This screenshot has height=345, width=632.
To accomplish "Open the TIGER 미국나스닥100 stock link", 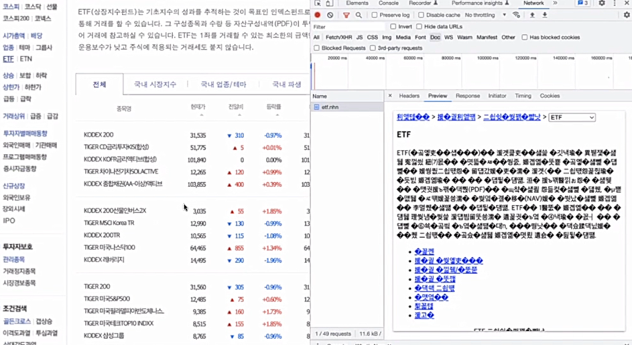I will 109,247.
